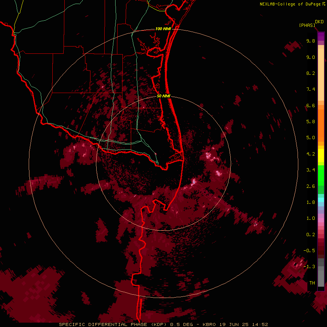Viewport: 327px width, 327px height.
Task: Click the TH threshold label
Action: [x=312, y=283]
